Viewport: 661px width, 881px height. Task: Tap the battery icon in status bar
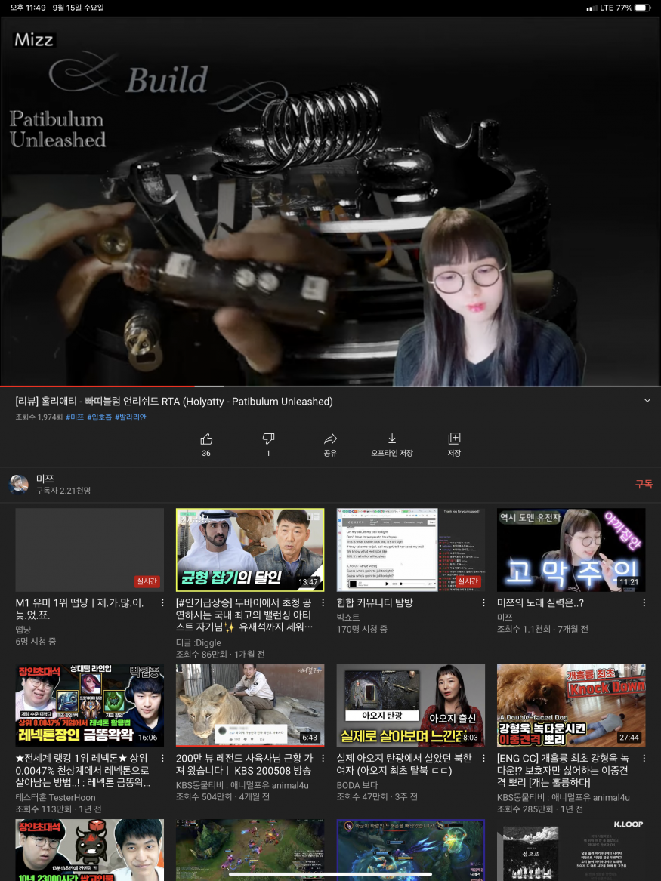click(642, 8)
